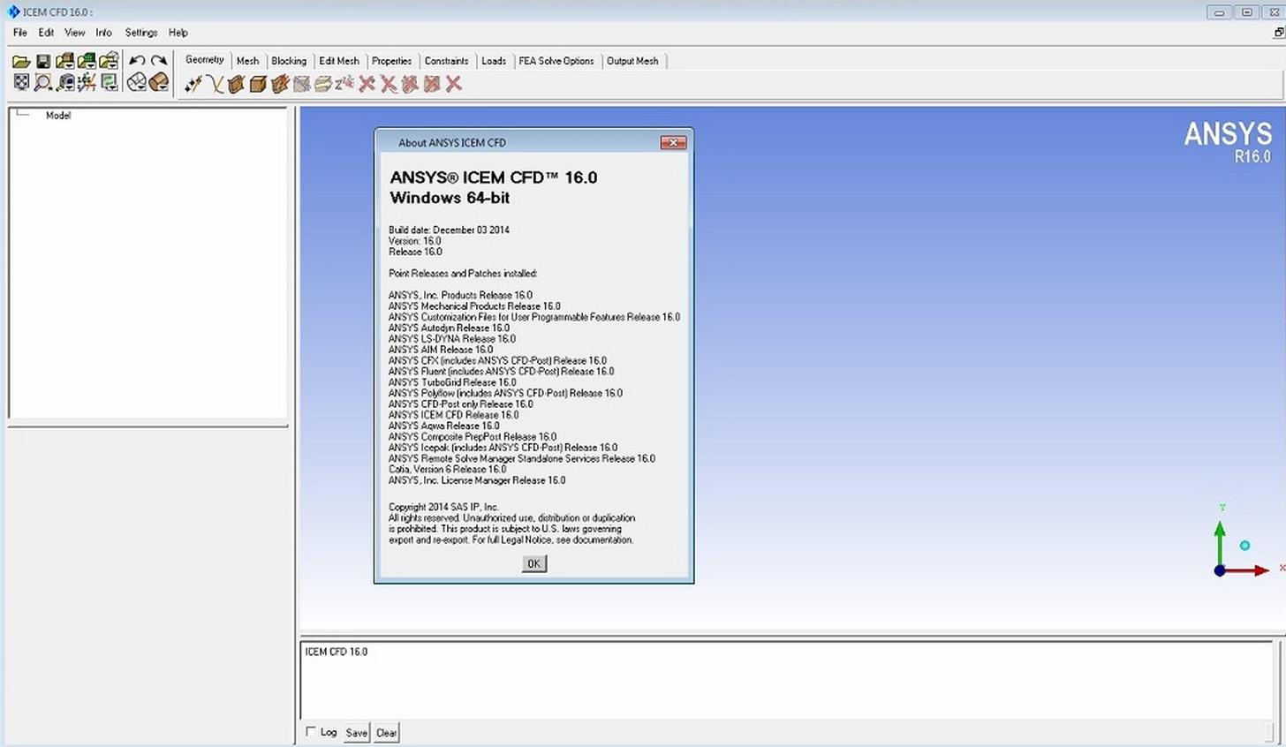1286x747 pixels.
Task: Select the Create Body tool
Action: pyautogui.click(x=257, y=84)
